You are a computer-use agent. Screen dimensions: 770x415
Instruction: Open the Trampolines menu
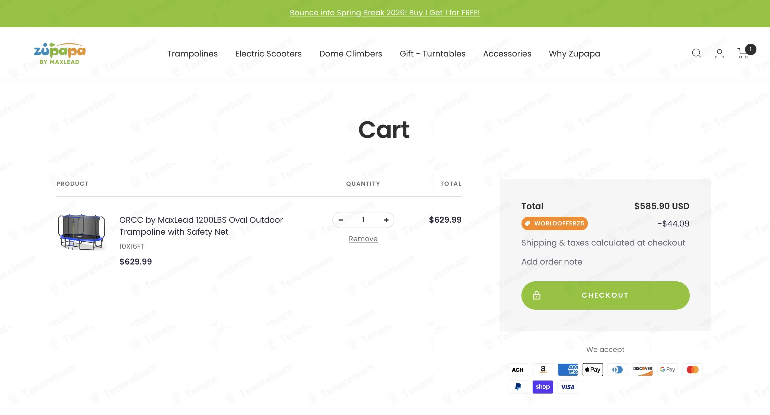tap(192, 54)
